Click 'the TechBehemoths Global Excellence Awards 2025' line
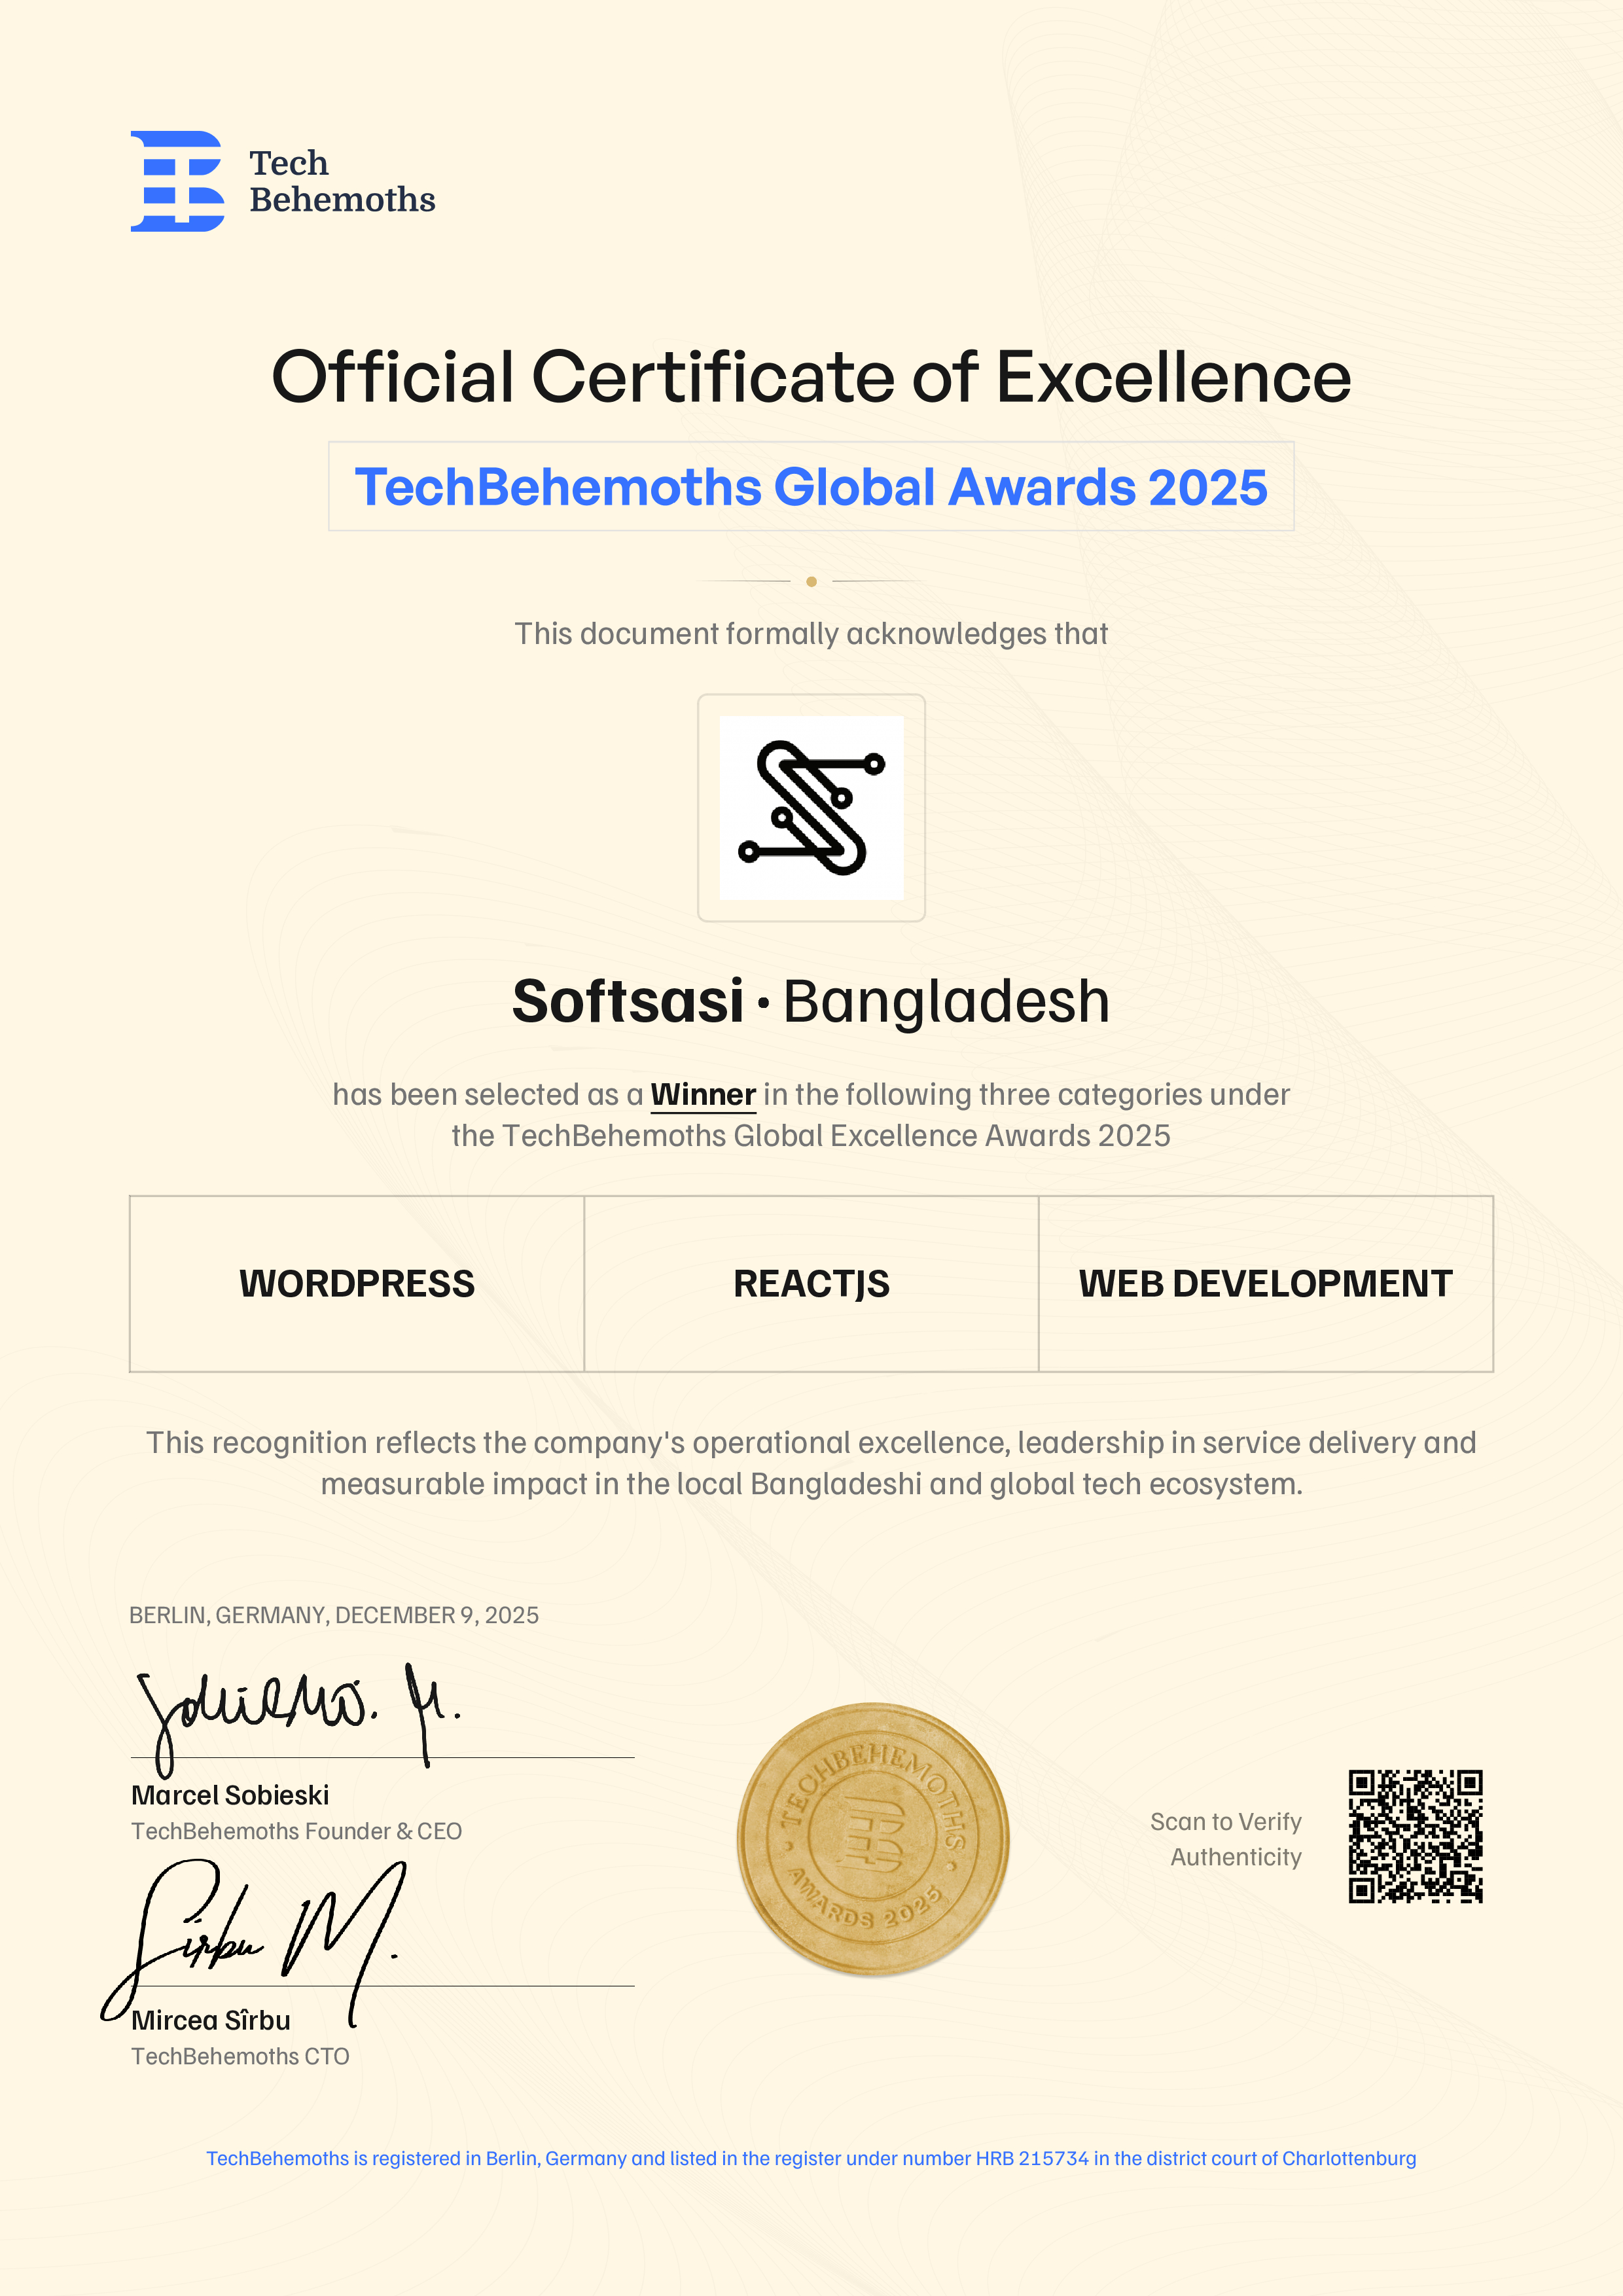This screenshot has width=1623, height=2296. pos(811,1136)
